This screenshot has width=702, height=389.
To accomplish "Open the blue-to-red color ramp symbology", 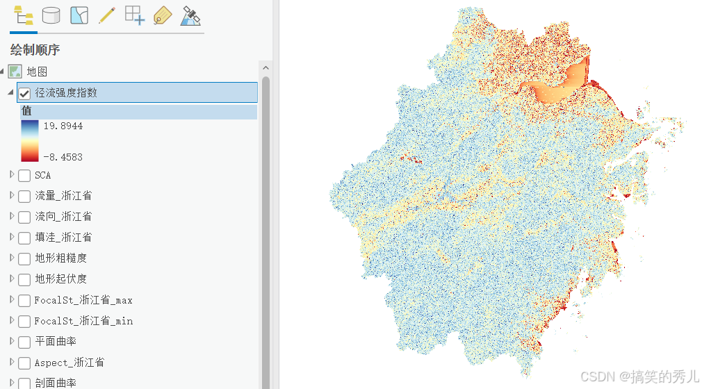I will (x=30, y=141).
